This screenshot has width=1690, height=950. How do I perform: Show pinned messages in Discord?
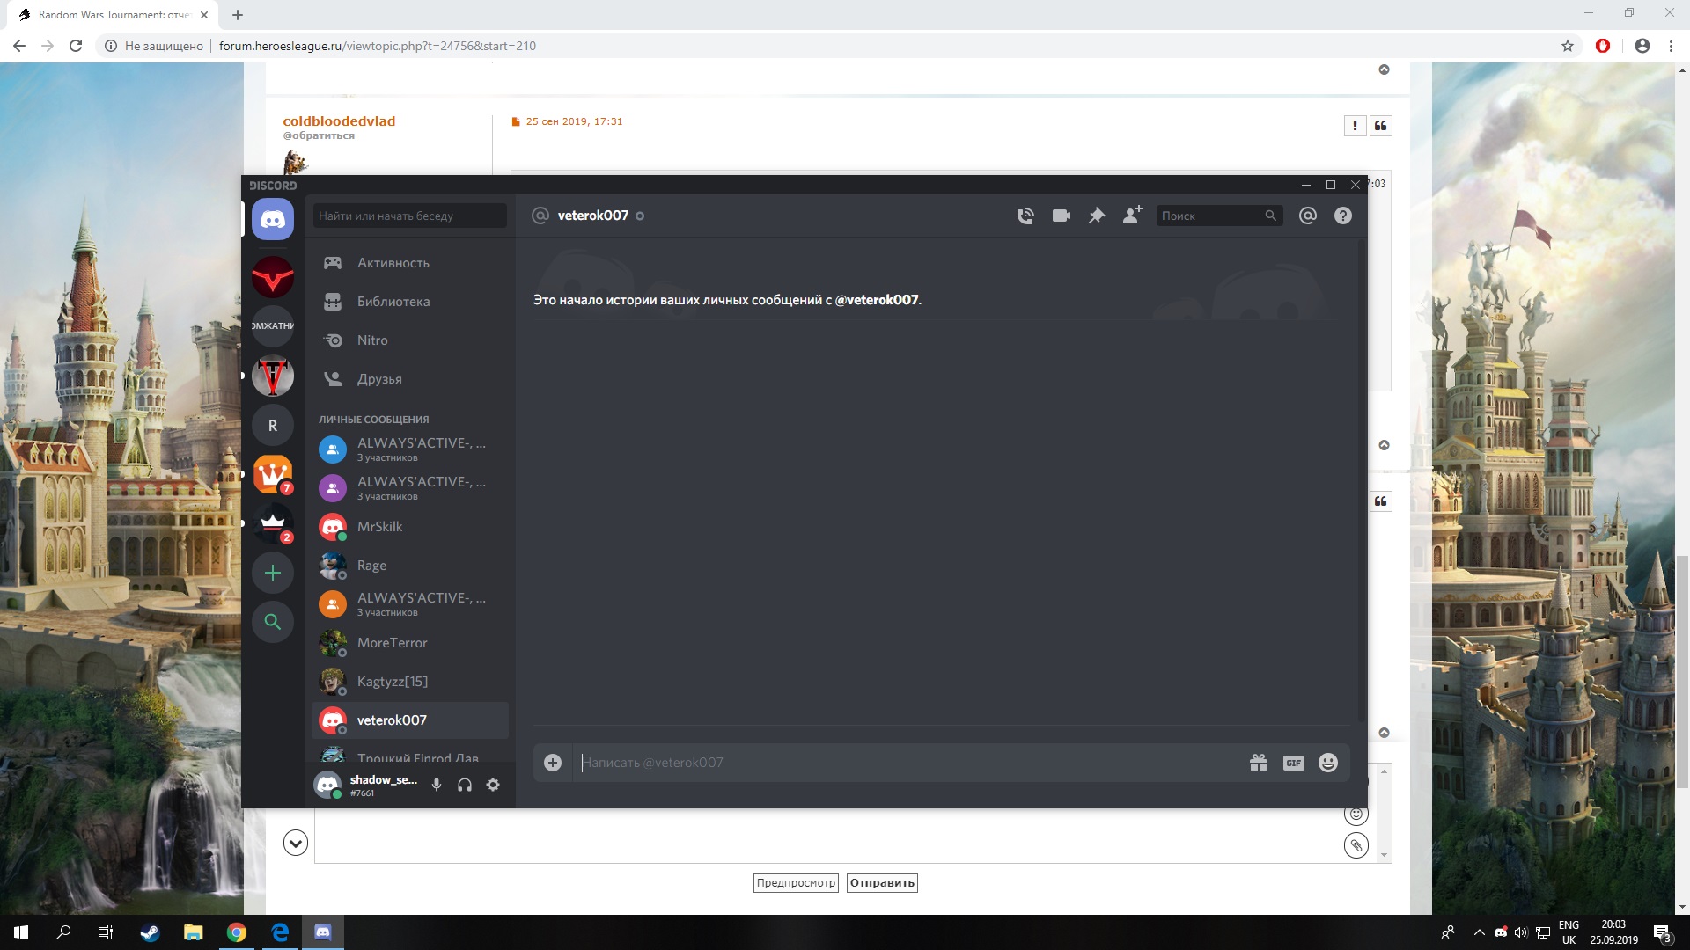click(x=1097, y=216)
